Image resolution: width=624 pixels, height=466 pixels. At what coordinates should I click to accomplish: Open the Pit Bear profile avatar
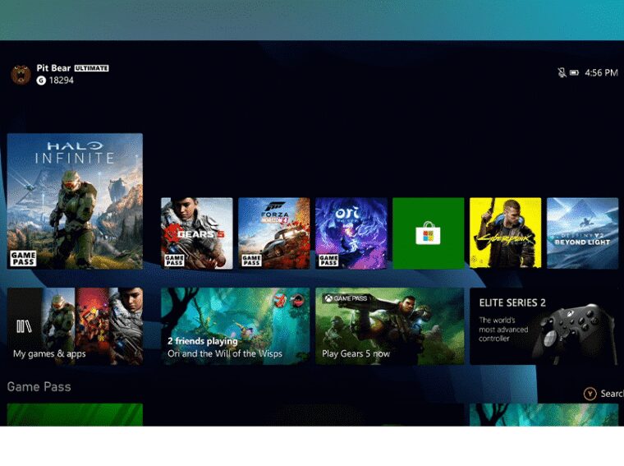21,75
